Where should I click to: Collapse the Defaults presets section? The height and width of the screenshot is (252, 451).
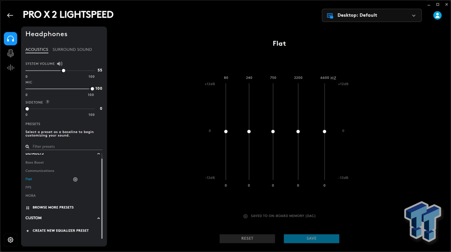tap(98, 154)
